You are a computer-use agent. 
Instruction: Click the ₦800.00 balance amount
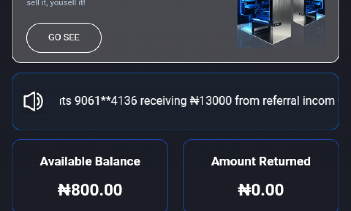90,190
